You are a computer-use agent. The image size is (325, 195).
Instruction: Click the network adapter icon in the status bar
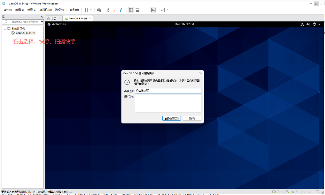pyautogui.click(x=288, y=192)
